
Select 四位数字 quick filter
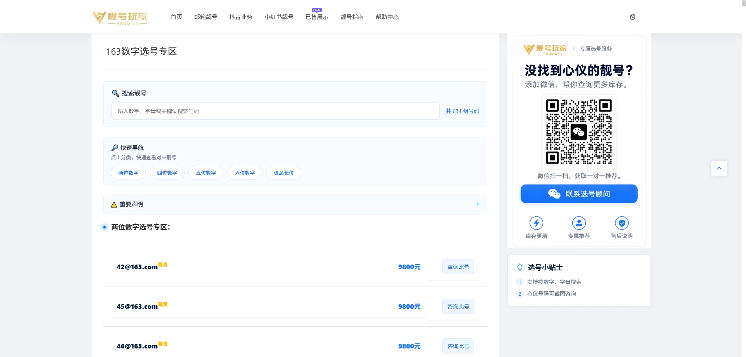pos(167,173)
